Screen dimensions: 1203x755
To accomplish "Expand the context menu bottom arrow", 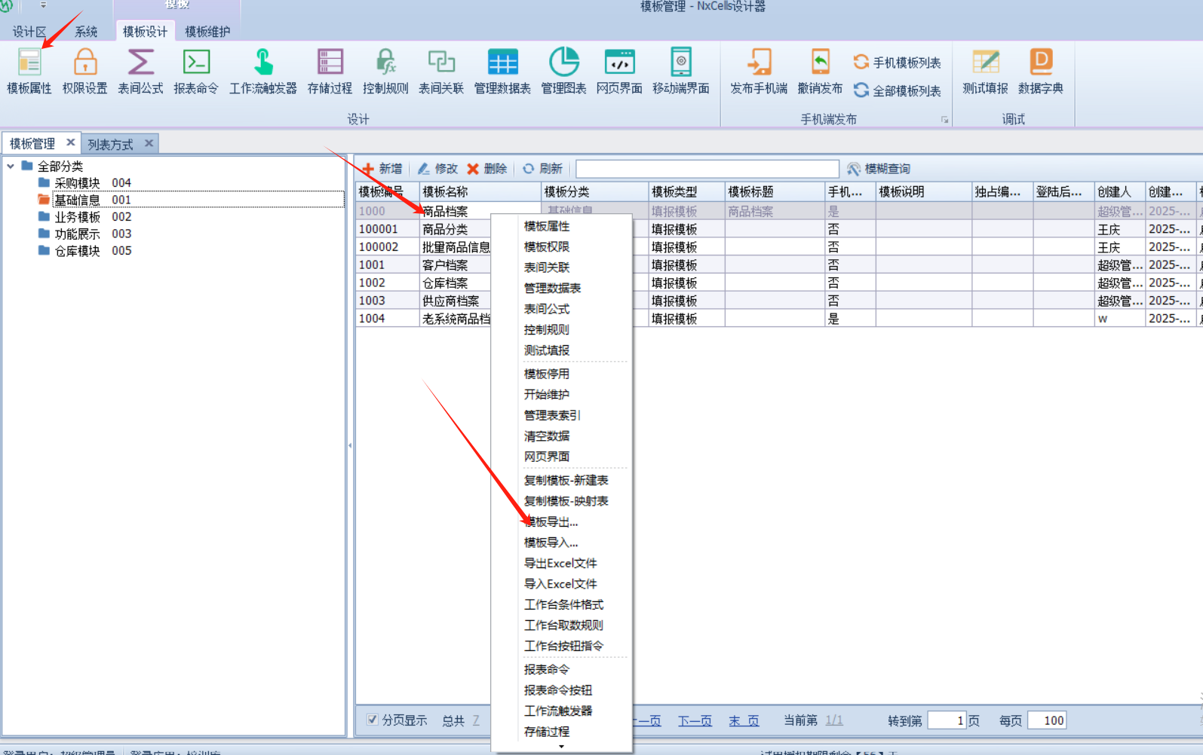I will 561,747.
